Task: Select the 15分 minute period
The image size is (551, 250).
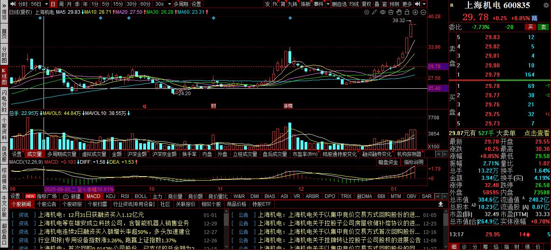Action: click(118, 4)
